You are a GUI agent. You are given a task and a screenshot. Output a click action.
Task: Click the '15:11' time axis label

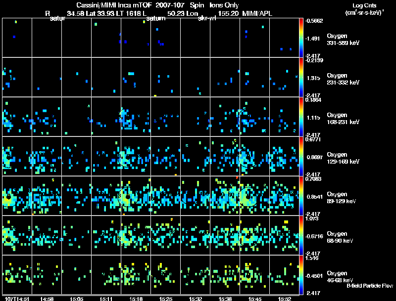point(106,299)
